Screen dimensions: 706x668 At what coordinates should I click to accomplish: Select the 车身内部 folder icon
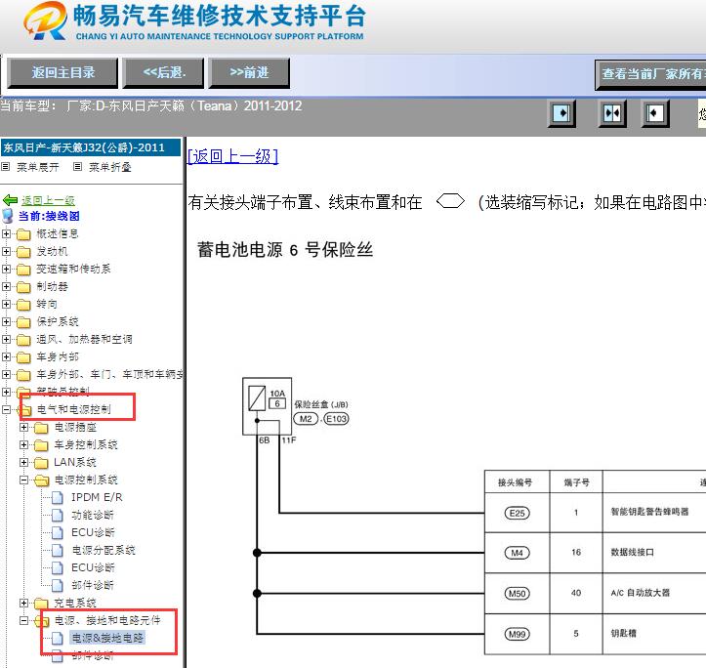point(23,357)
